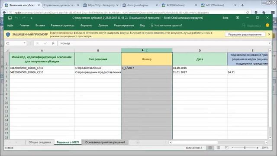Screen dimensions: 277x156
Task: Click the previous sheet navigation arrow
Action: coord(10,142)
